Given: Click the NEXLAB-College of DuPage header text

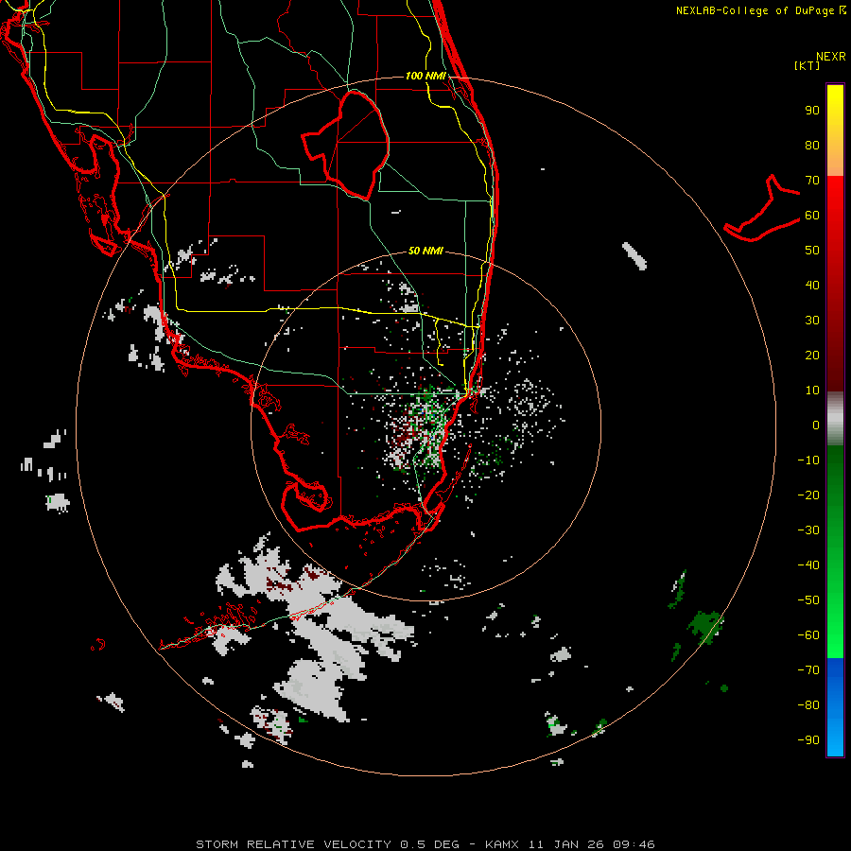Looking at the screenshot, I should (x=760, y=10).
